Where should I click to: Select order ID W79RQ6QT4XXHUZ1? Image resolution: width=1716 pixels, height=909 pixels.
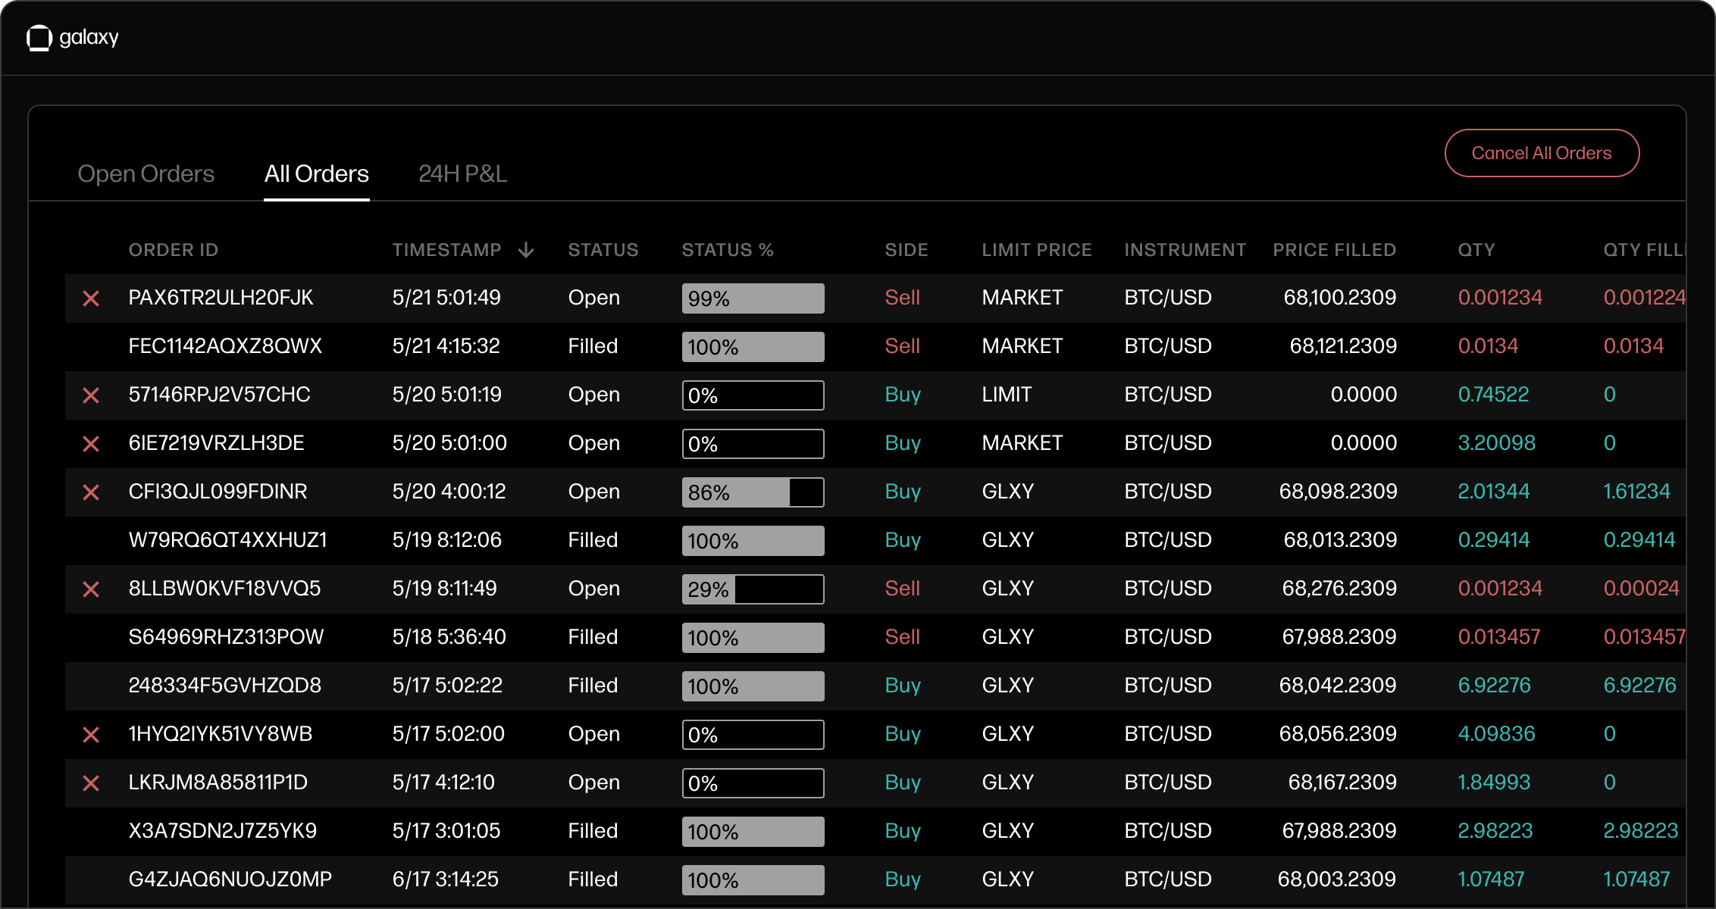228,540
